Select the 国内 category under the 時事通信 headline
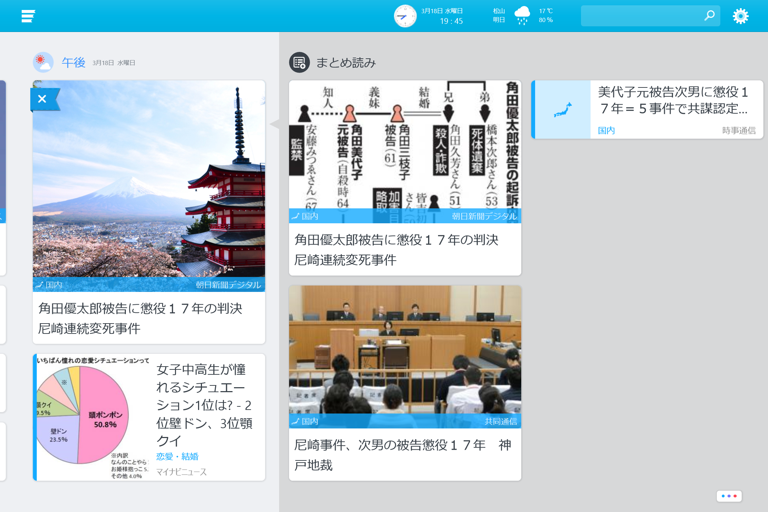Image resolution: width=768 pixels, height=512 pixels. pyautogui.click(x=606, y=130)
